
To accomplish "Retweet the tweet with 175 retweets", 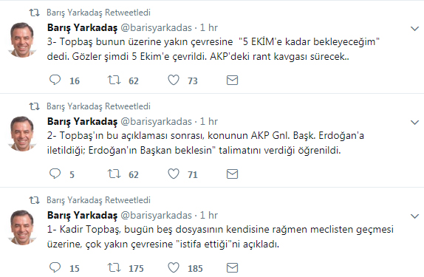I will 114,267.
